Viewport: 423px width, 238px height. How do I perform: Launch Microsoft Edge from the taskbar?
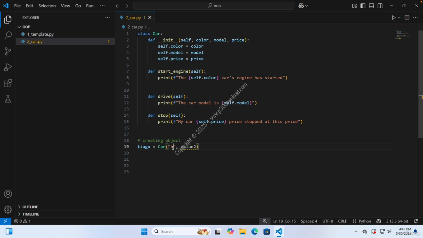pos(254,231)
